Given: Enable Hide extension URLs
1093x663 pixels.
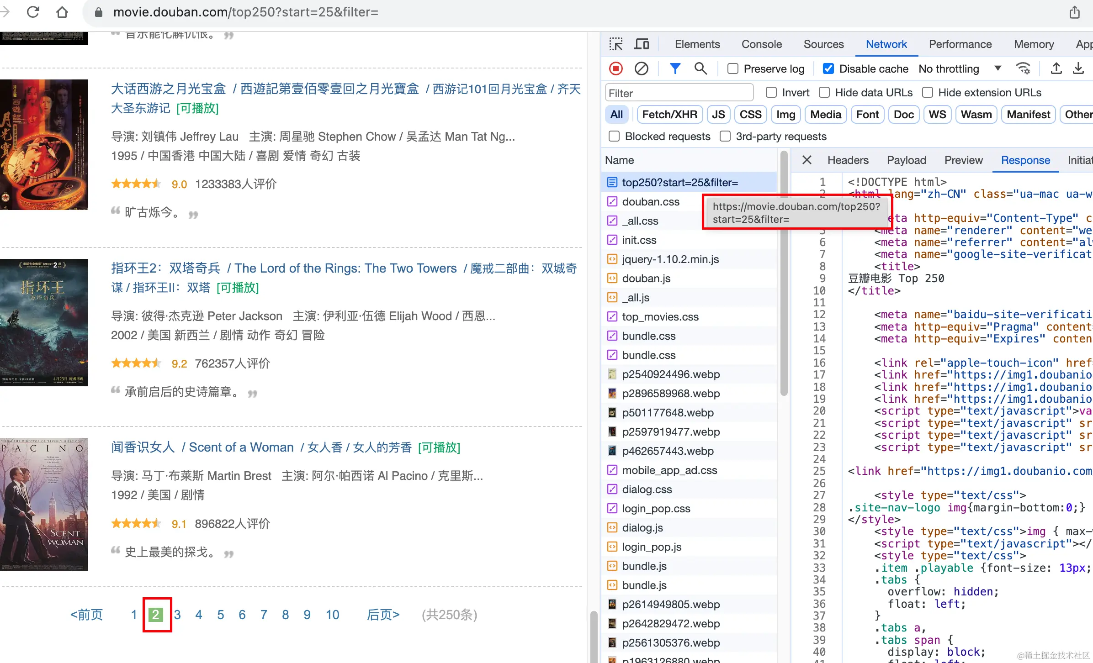Looking at the screenshot, I should (x=928, y=93).
